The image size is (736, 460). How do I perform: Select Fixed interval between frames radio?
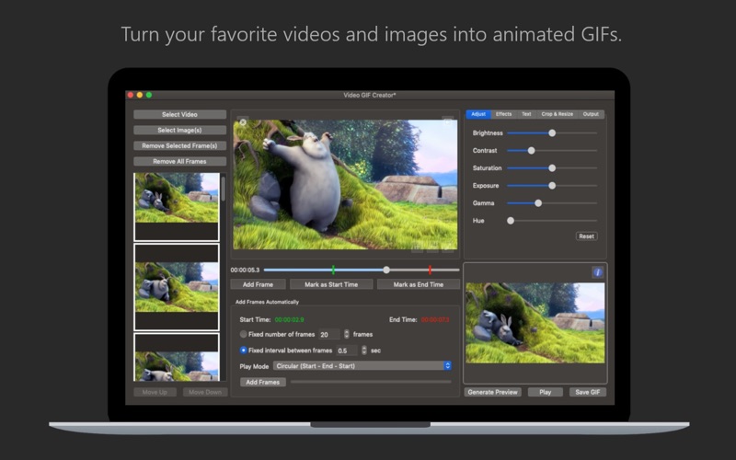pyautogui.click(x=243, y=351)
